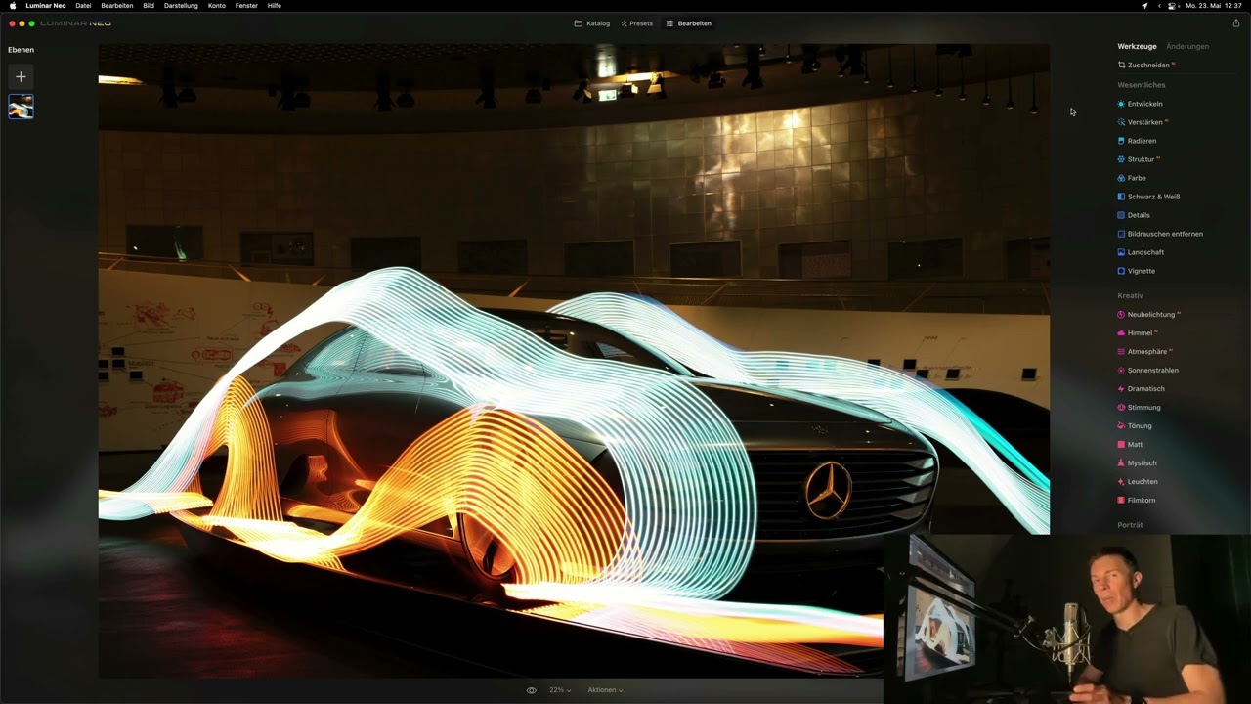This screenshot has width=1251, height=704.
Task: Open the Änderungen panel tab
Action: coord(1187,46)
